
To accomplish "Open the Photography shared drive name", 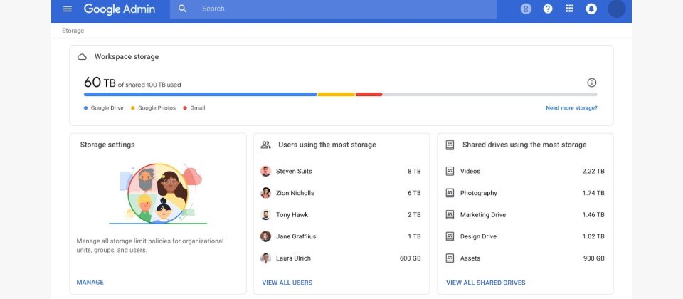I will pyautogui.click(x=479, y=193).
